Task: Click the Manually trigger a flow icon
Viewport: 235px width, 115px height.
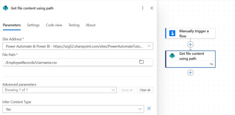Action: [x=172, y=33]
